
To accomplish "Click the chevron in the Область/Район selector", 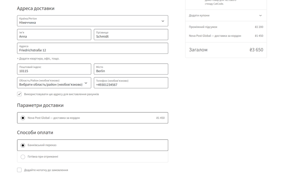I will 86,83.
